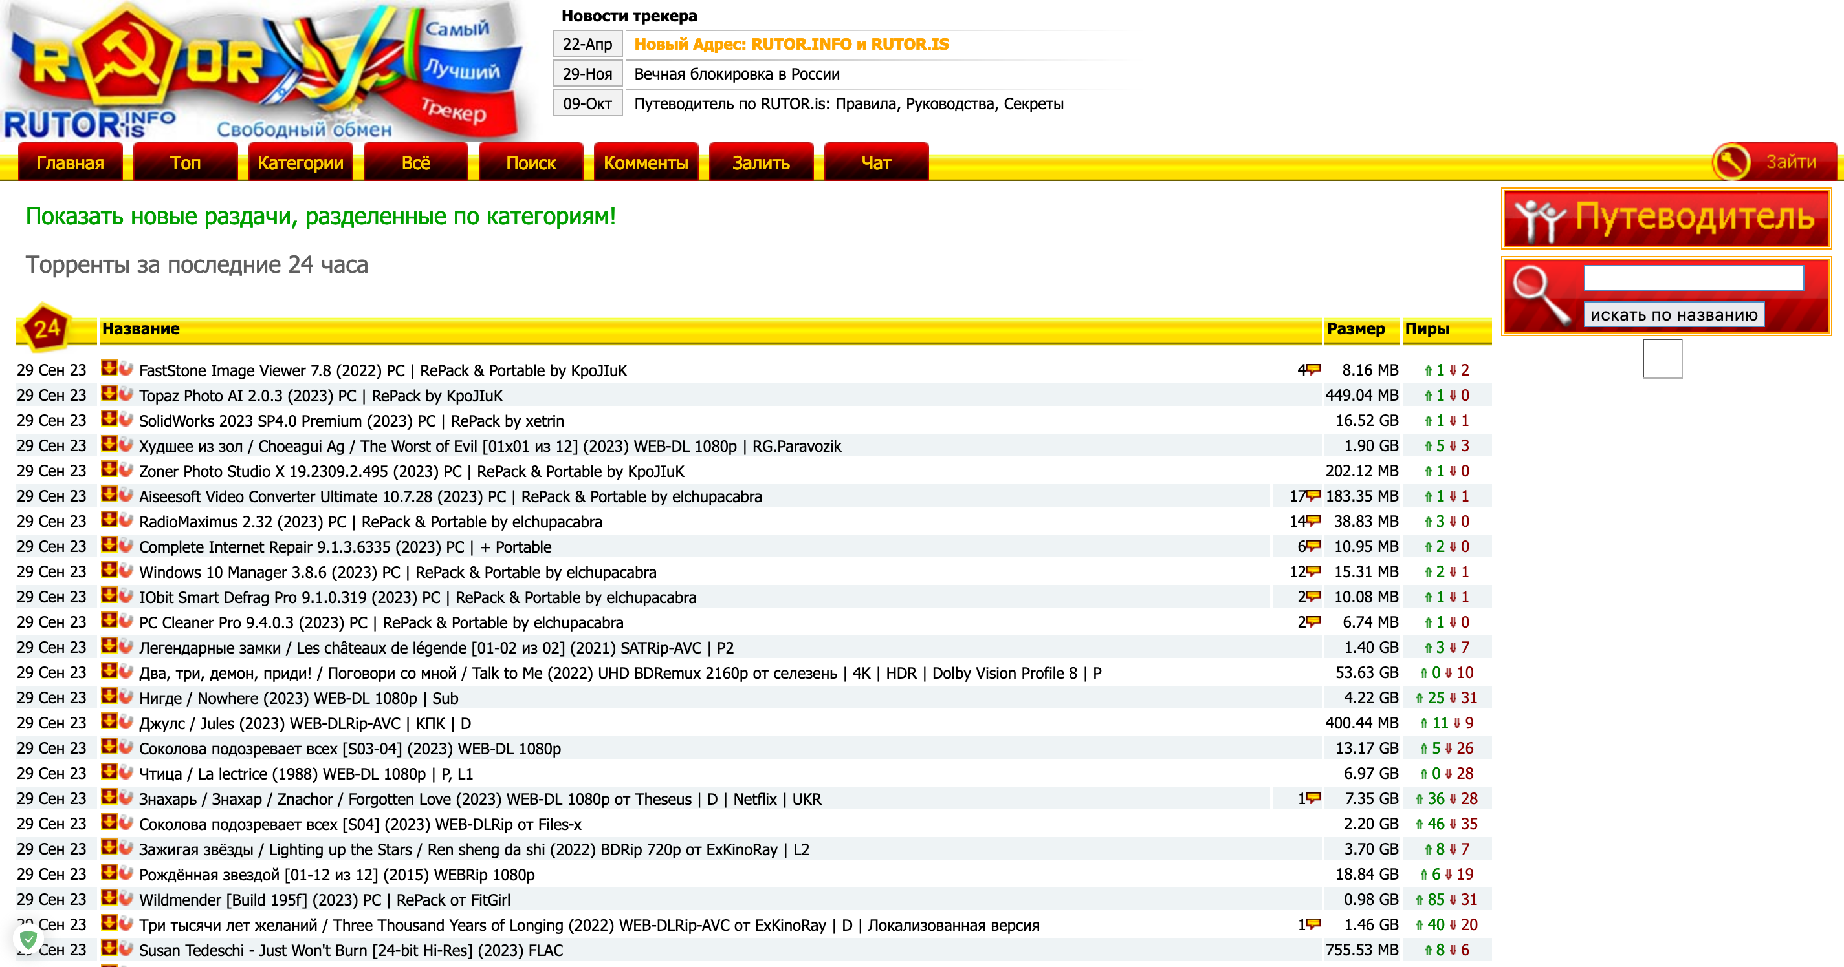Click magnet link icon for Topaz Photo AI
Screen dimensions: 1844x967
point(126,394)
